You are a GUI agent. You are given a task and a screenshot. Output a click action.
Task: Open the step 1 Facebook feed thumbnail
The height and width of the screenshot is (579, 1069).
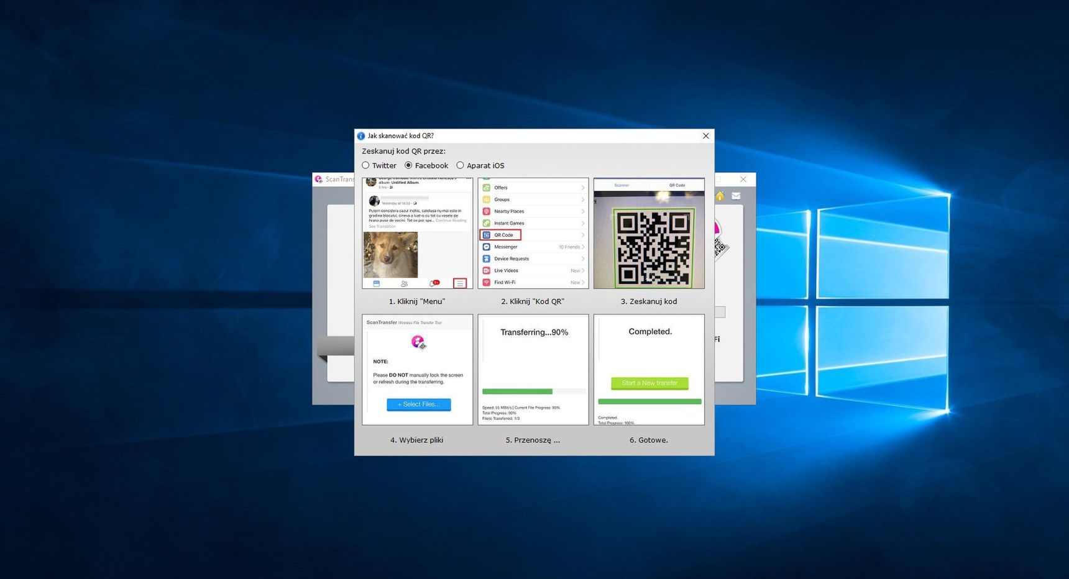[x=418, y=234]
